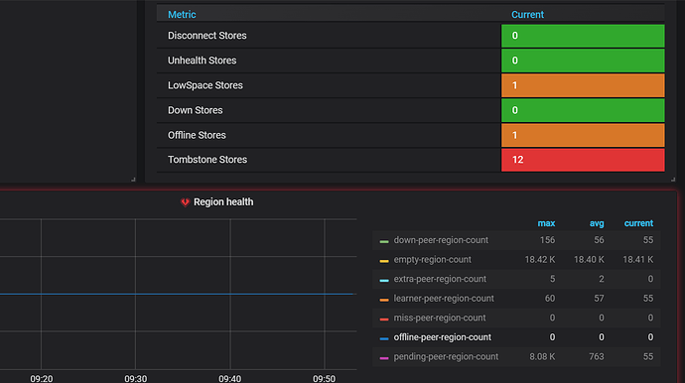Click the resize handle of the left panel

click(x=133, y=179)
